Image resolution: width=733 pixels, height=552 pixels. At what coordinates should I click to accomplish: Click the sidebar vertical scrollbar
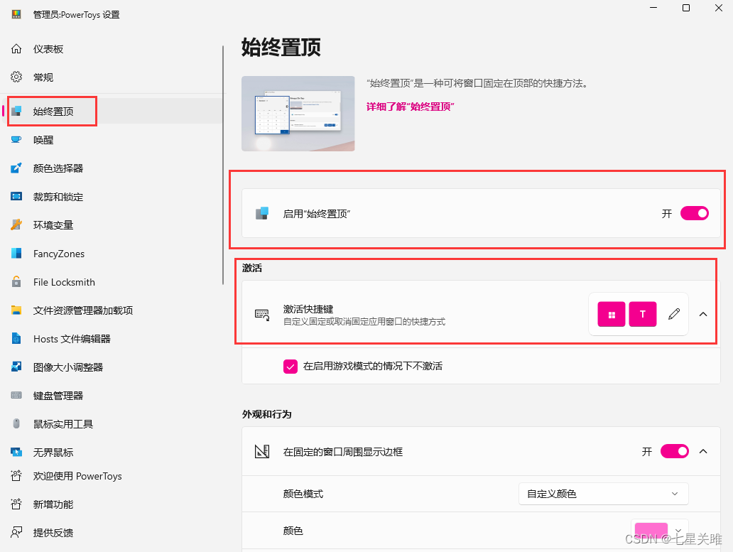pos(223,165)
